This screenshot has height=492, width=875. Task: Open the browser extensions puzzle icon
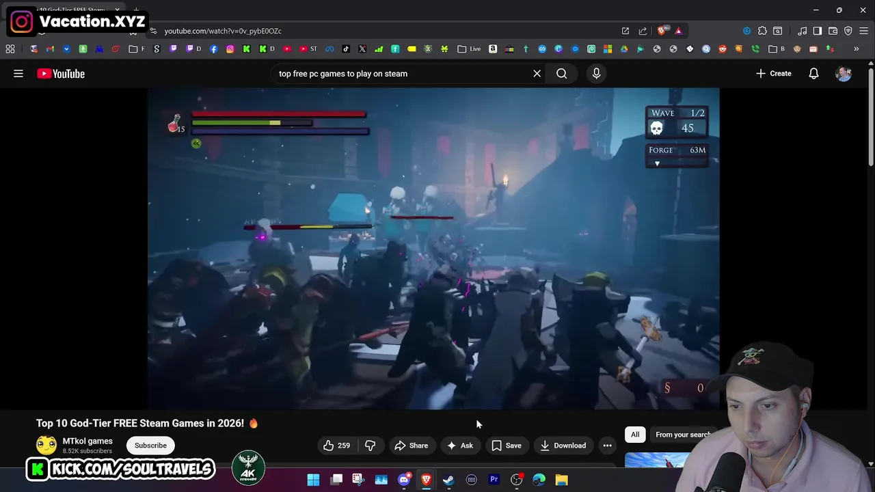pyautogui.click(x=762, y=31)
